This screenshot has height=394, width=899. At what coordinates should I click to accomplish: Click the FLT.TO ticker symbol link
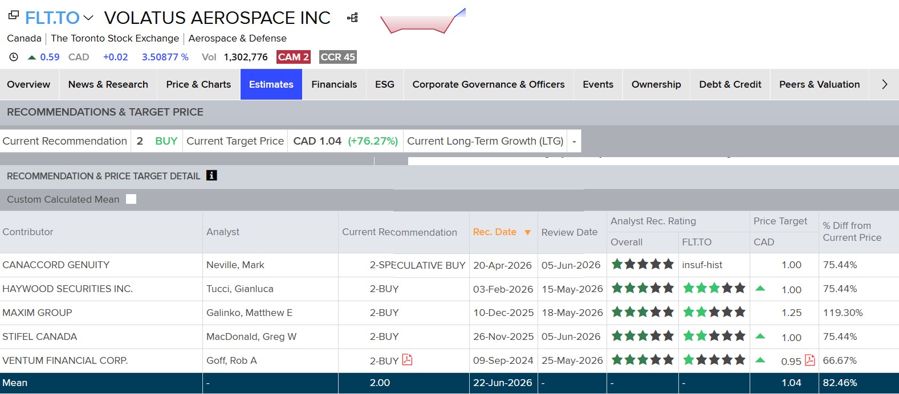coord(52,18)
